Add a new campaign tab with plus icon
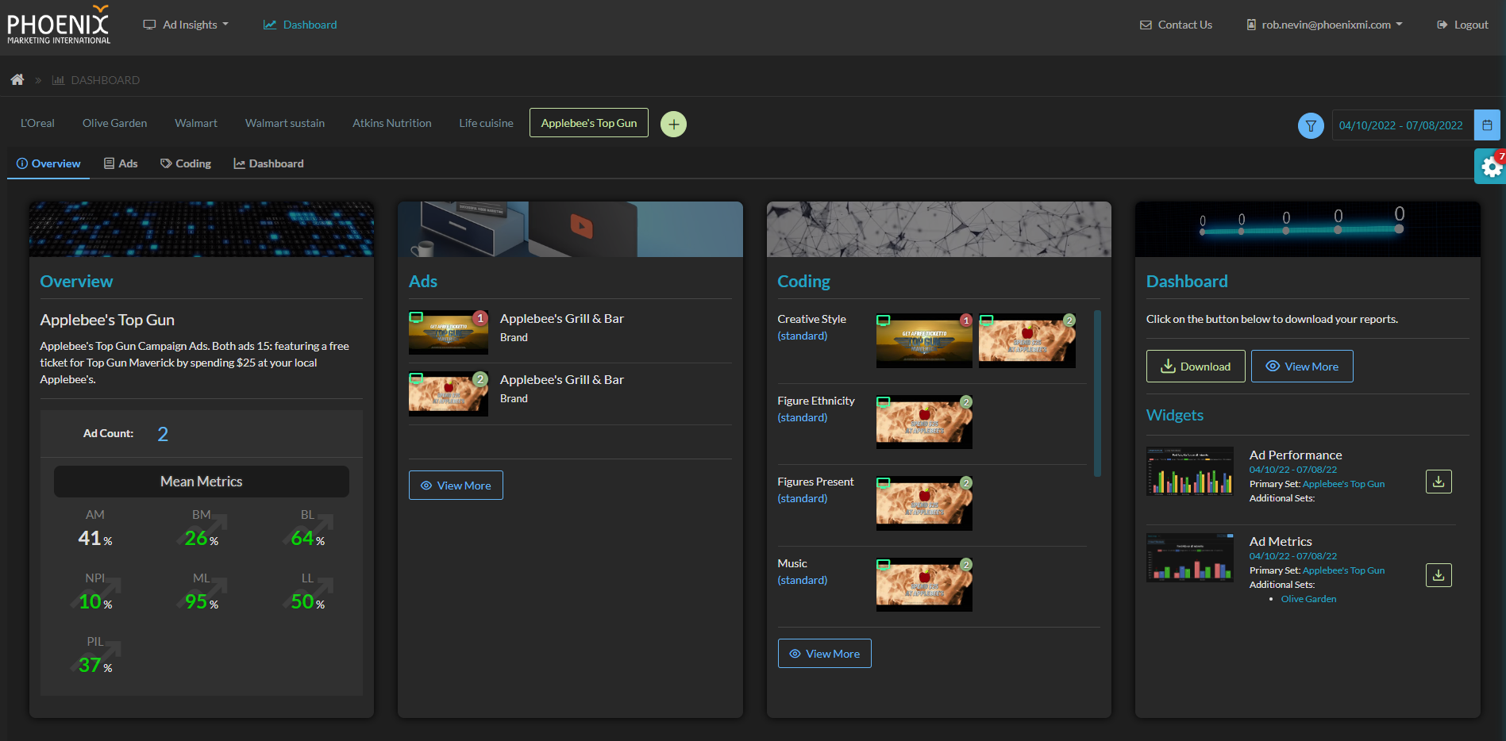Image resolution: width=1506 pixels, height=741 pixels. (x=673, y=124)
